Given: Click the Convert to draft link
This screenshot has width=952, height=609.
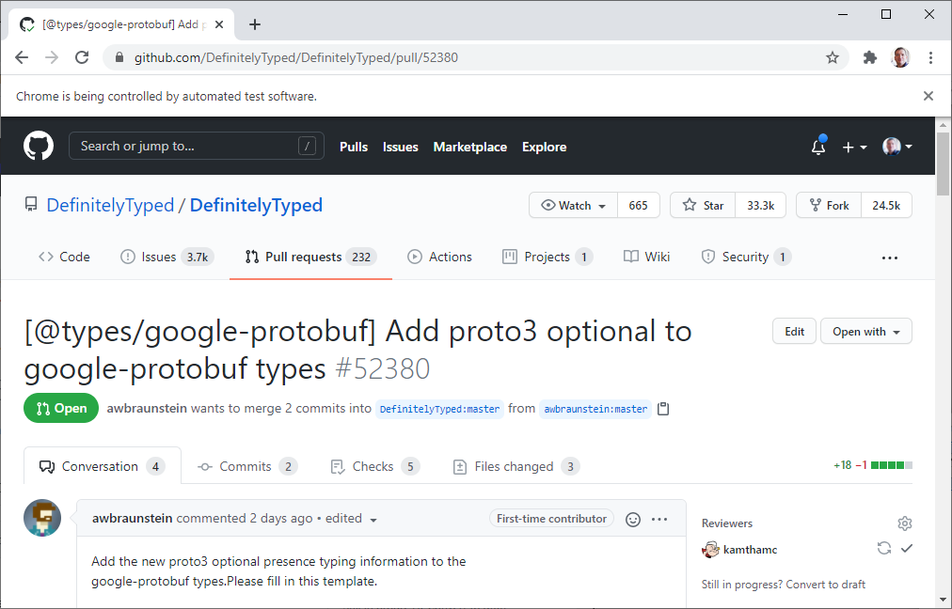Looking at the screenshot, I should [x=826, y=585].
